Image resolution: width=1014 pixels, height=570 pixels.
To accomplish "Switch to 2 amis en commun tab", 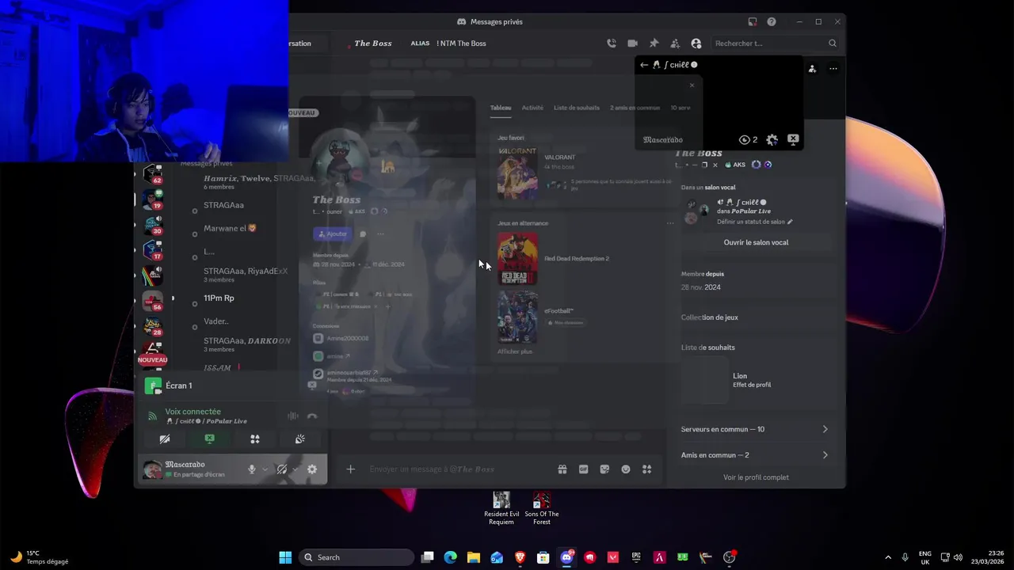I will (x=635, y=108).
